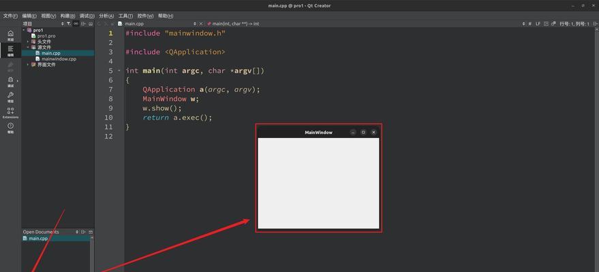Click the Open Documents list scrollbar
Screen dimensions: 599x272
[92, 255]
